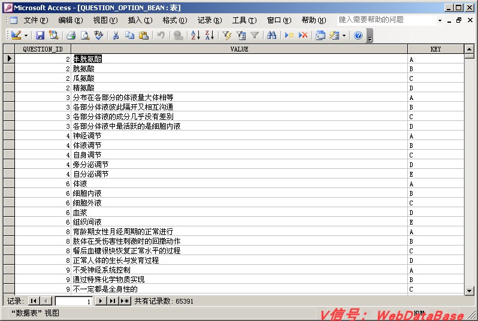Go to previous record navigation button
The height and width of the screenshot is (321, 478).
click(x=46, y=301)
